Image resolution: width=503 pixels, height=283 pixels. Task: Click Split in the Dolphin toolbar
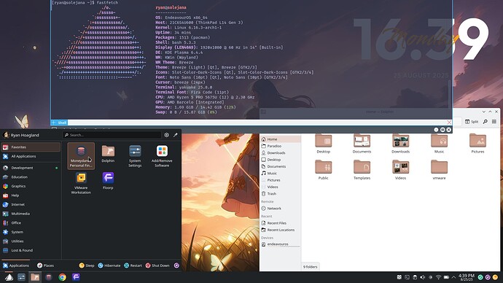click(472, 122)
